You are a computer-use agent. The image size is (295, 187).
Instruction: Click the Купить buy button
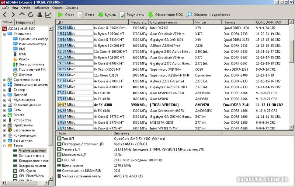107,15
